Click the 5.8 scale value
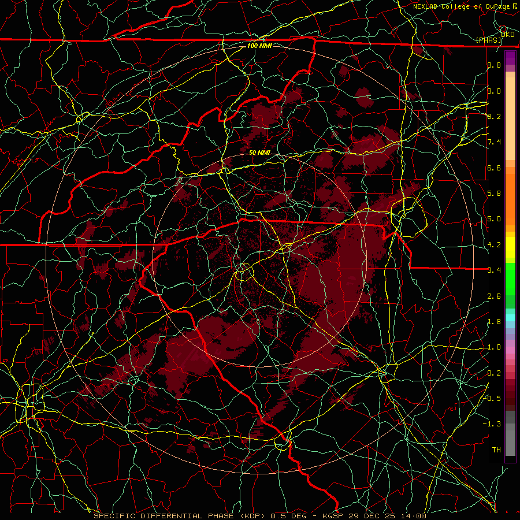This screenshot has height=520, width=520. pyautogui.click(x=494, y=193)
